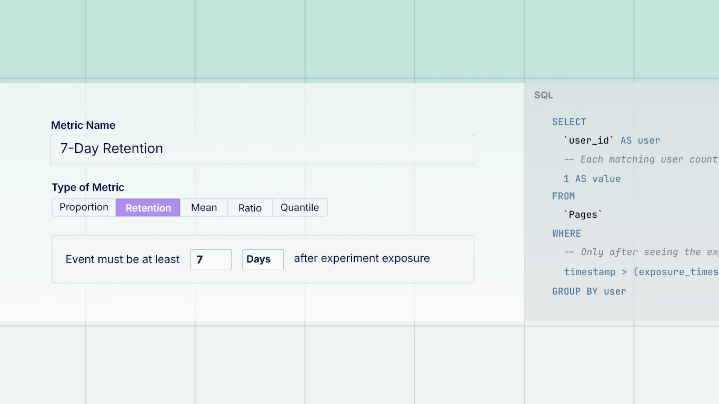Edit the number of days field showing 7
Viewport: 719px width, 404px height.
[x=211, y=259]
